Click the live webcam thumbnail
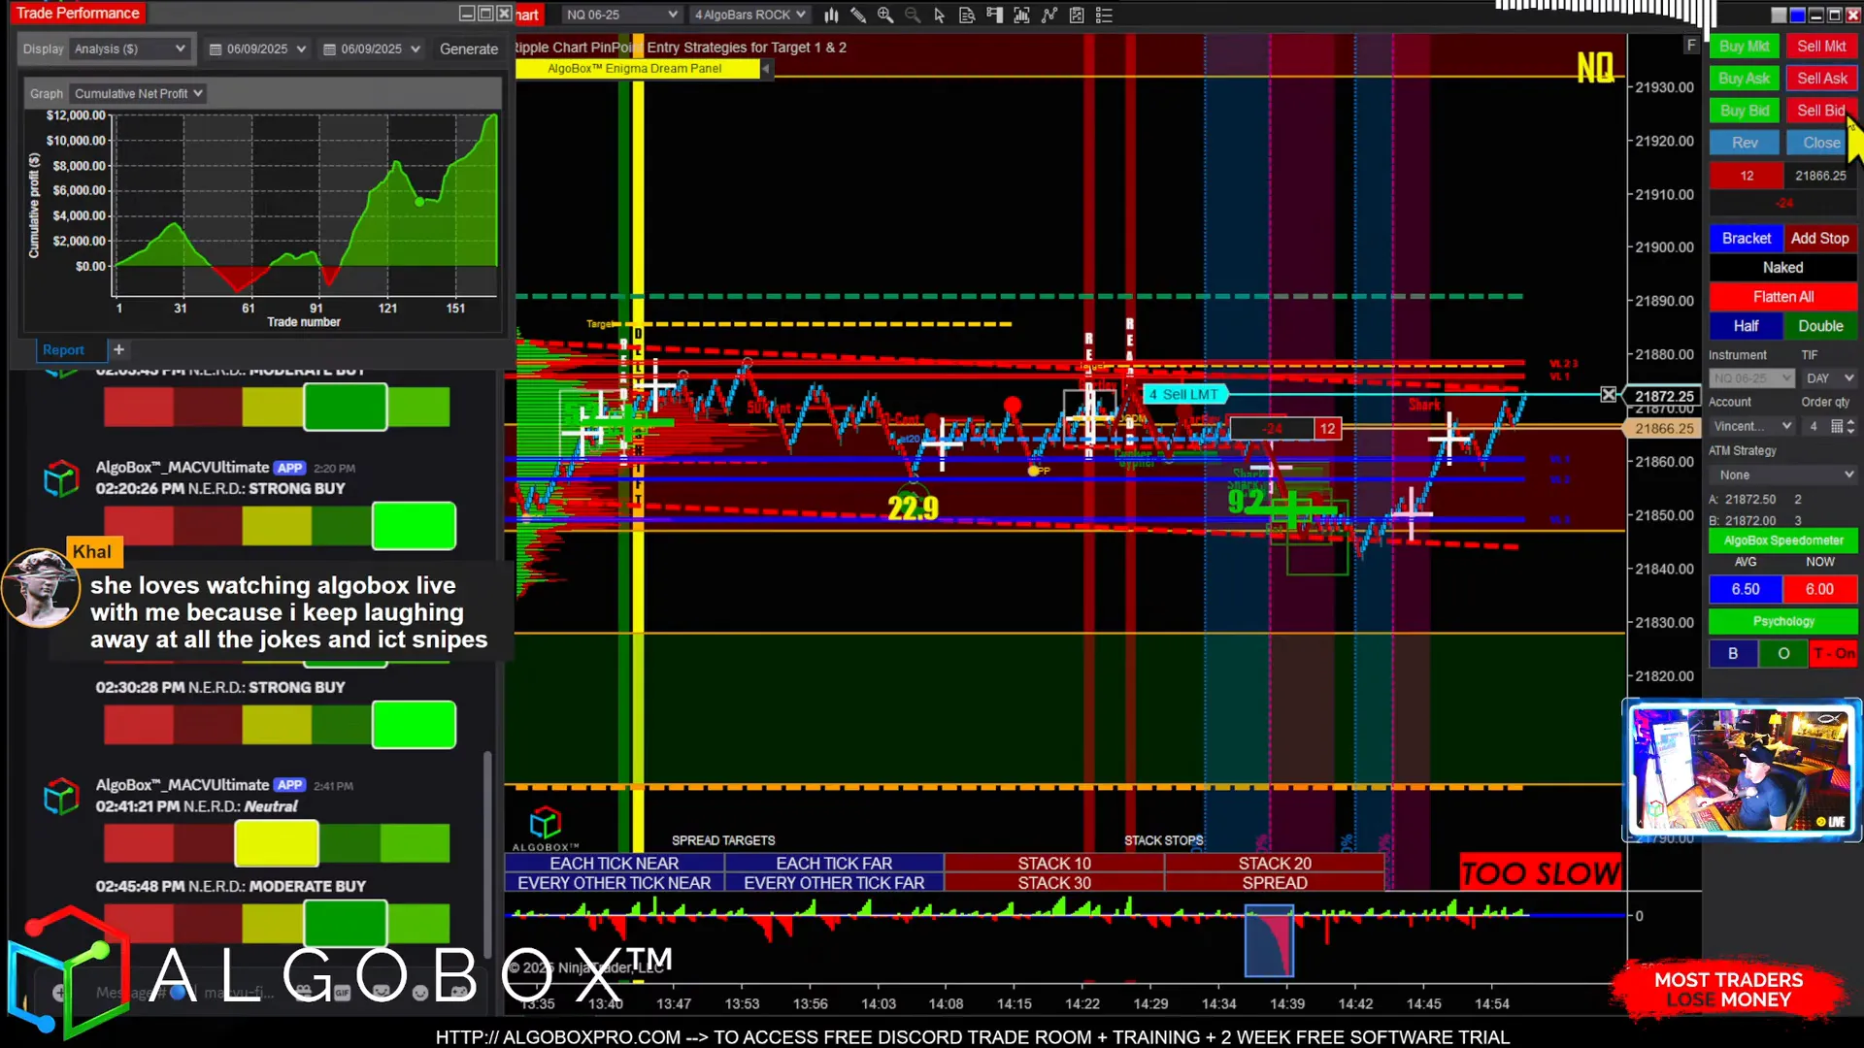The height and width of the screenshot is (1048, 1864). [1743, 770]
